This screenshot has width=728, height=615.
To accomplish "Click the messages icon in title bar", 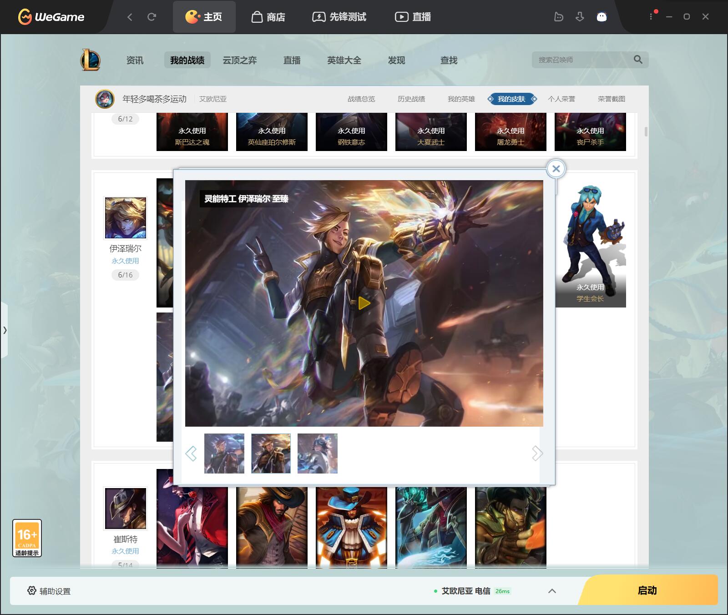I will tap(559, 17).
